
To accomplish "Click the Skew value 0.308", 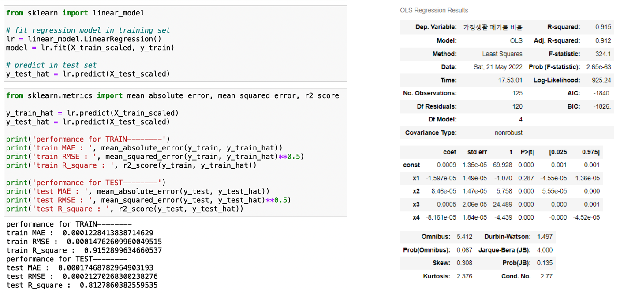I will click(x=465, y=263).
